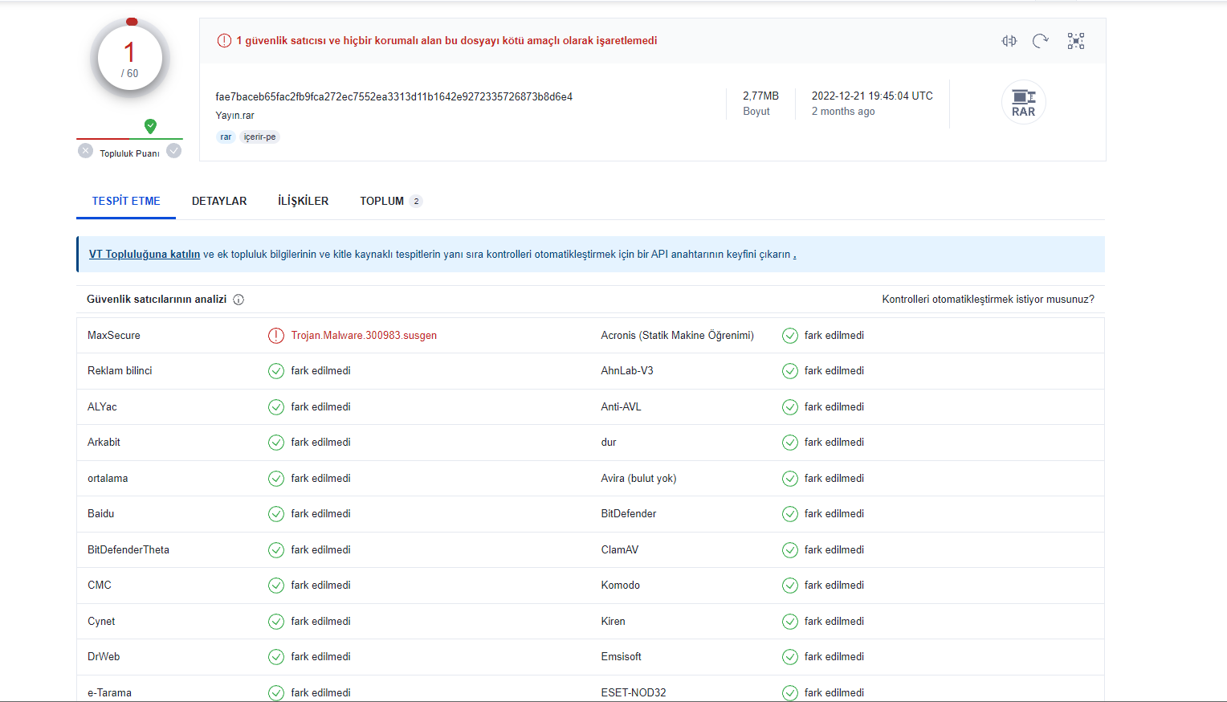Switch to the DETAYLAR tab

[219, 201]
